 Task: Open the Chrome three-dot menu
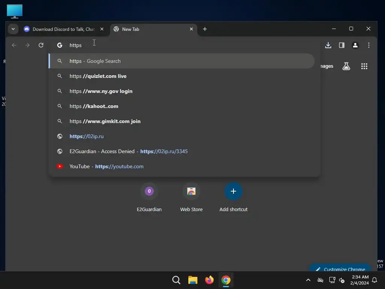tap(368, 45)
